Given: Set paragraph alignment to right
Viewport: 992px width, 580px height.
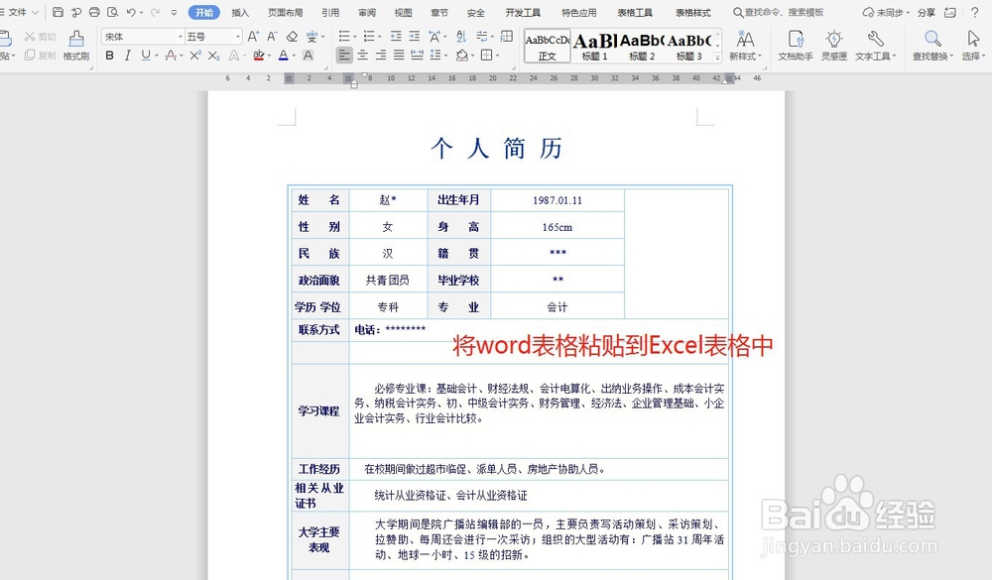Looking at the screenshot, I should coord(380,56).
